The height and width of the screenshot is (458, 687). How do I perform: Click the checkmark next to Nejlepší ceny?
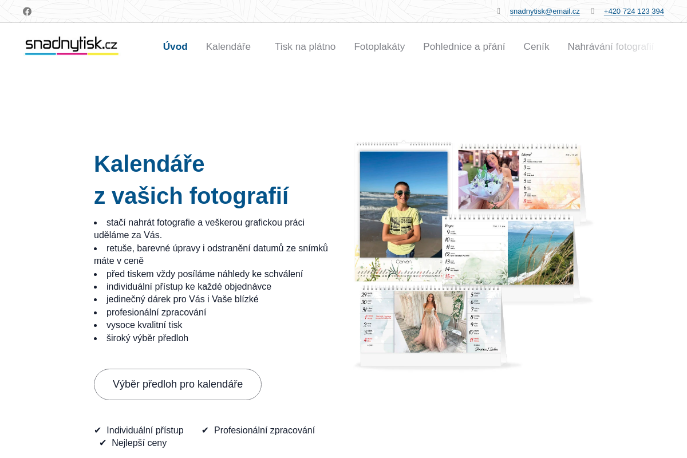point(102,443)
